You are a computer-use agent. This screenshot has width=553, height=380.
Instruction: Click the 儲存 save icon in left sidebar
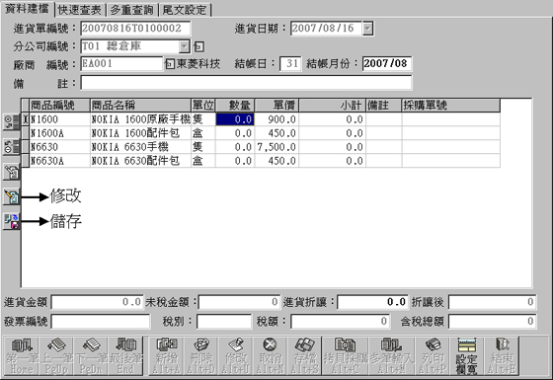[11, 221]
